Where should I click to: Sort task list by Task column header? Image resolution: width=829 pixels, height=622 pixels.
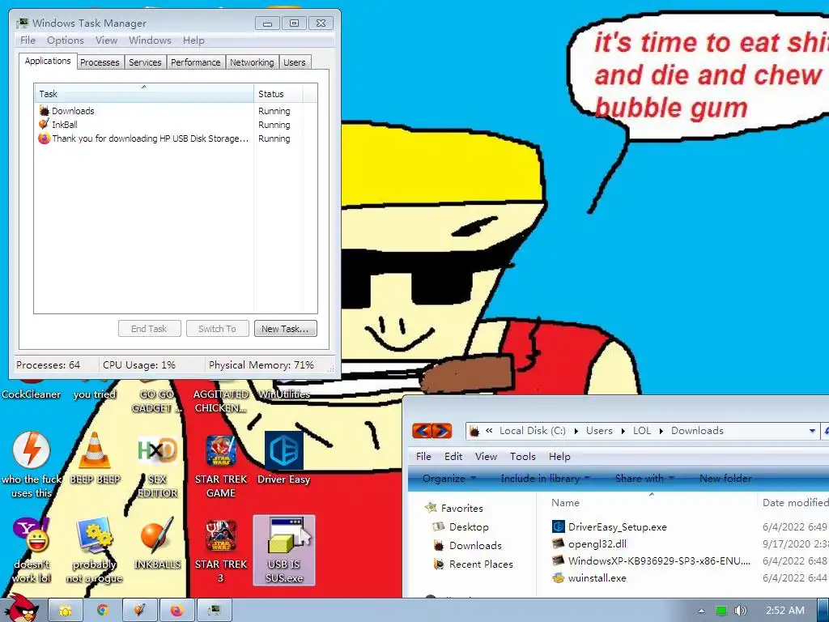pos(144,94)
